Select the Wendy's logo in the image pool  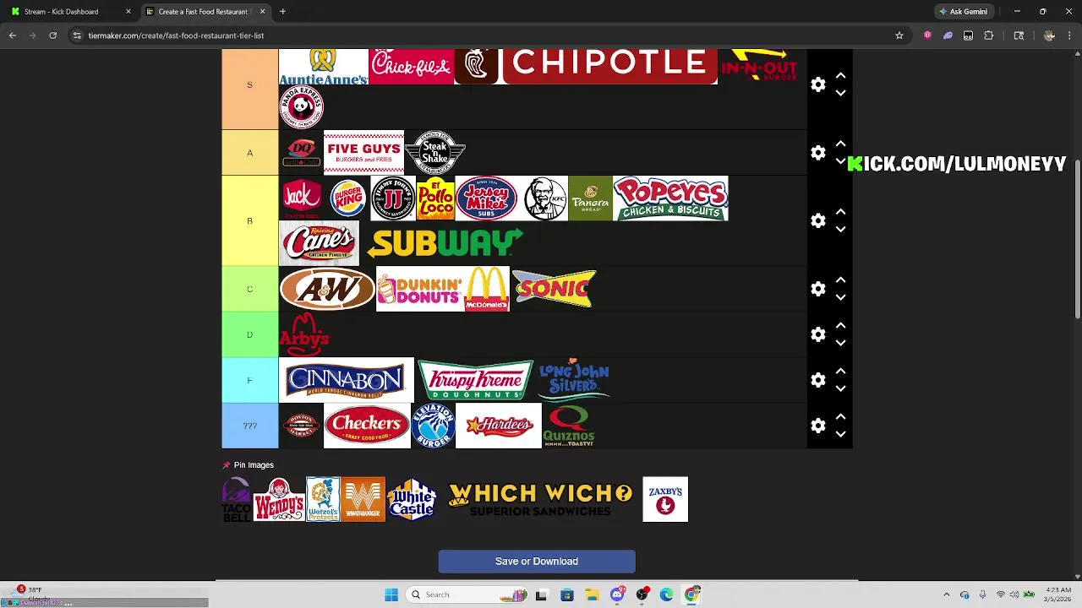[x=279, y=499]
